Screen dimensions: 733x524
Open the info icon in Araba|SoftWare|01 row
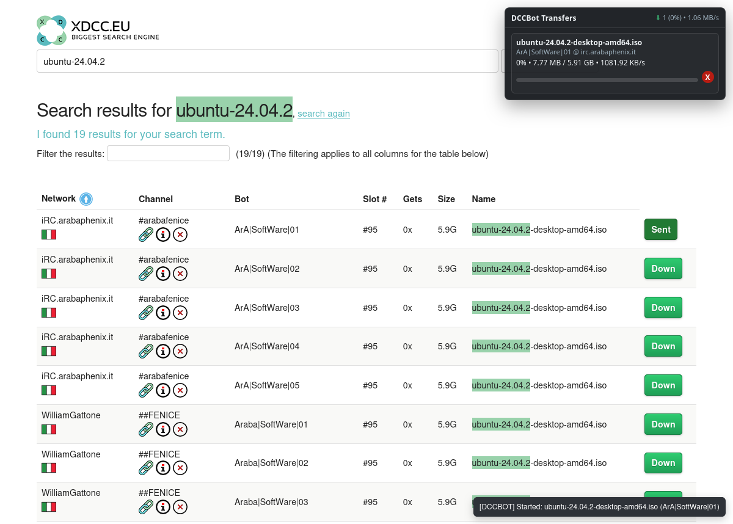[163, 429]
